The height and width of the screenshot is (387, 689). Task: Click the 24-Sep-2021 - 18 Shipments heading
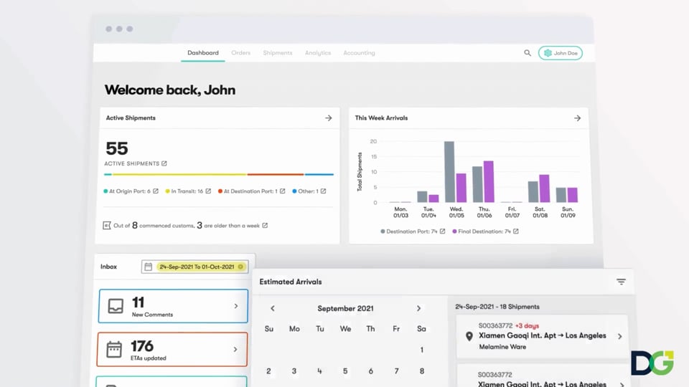(x=497, y=307)
